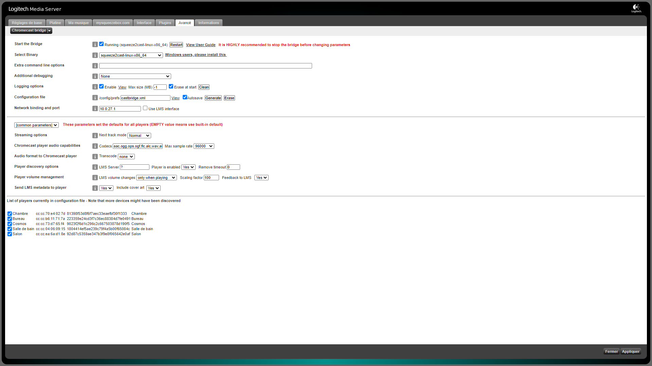
Task: Show info for Configuration file row
Action: tap(95, 98)
